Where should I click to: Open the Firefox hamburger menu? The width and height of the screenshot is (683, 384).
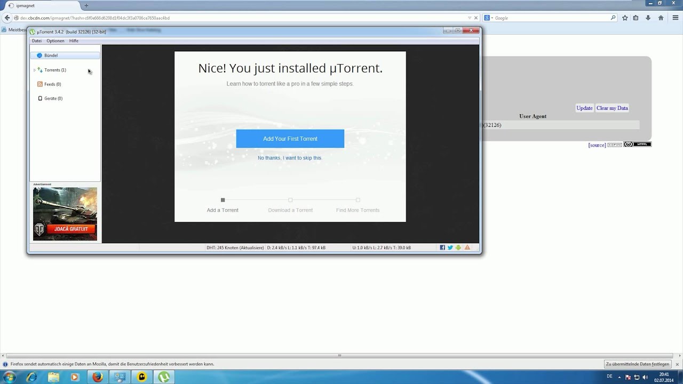674,18
